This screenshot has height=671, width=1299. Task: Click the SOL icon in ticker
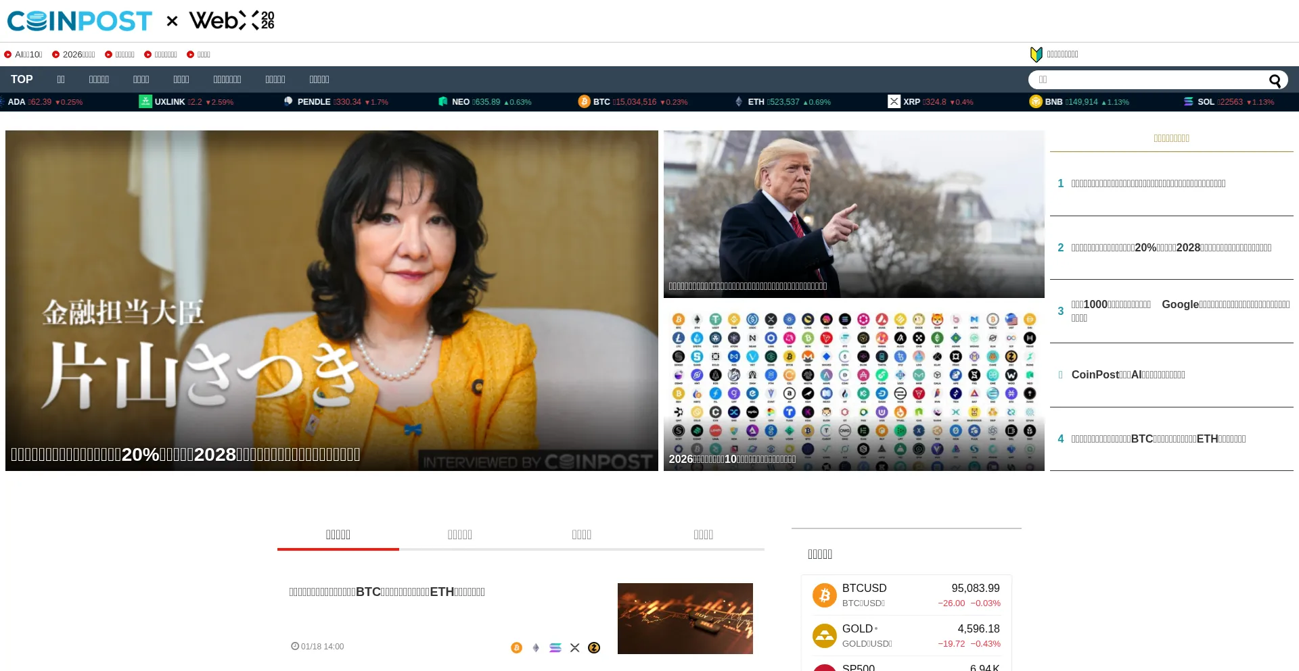(x=1188, y=101)
